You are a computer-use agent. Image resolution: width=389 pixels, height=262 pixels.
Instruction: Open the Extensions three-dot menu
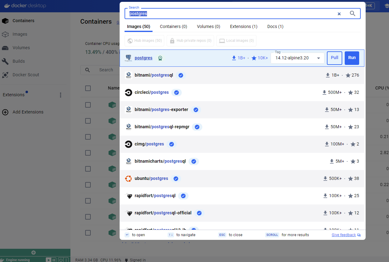click(60, 95)
